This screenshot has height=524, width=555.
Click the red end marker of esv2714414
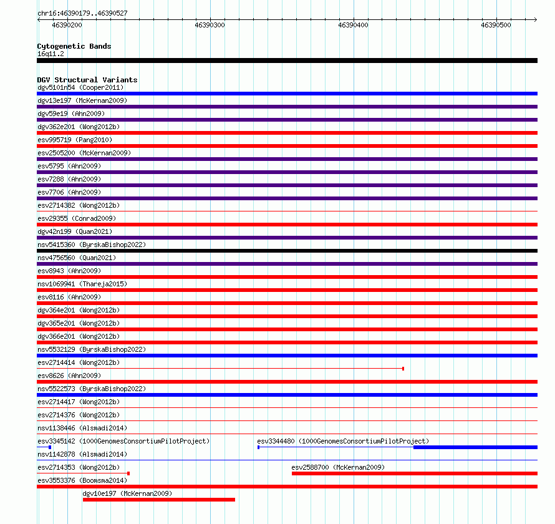click(403, 369)
